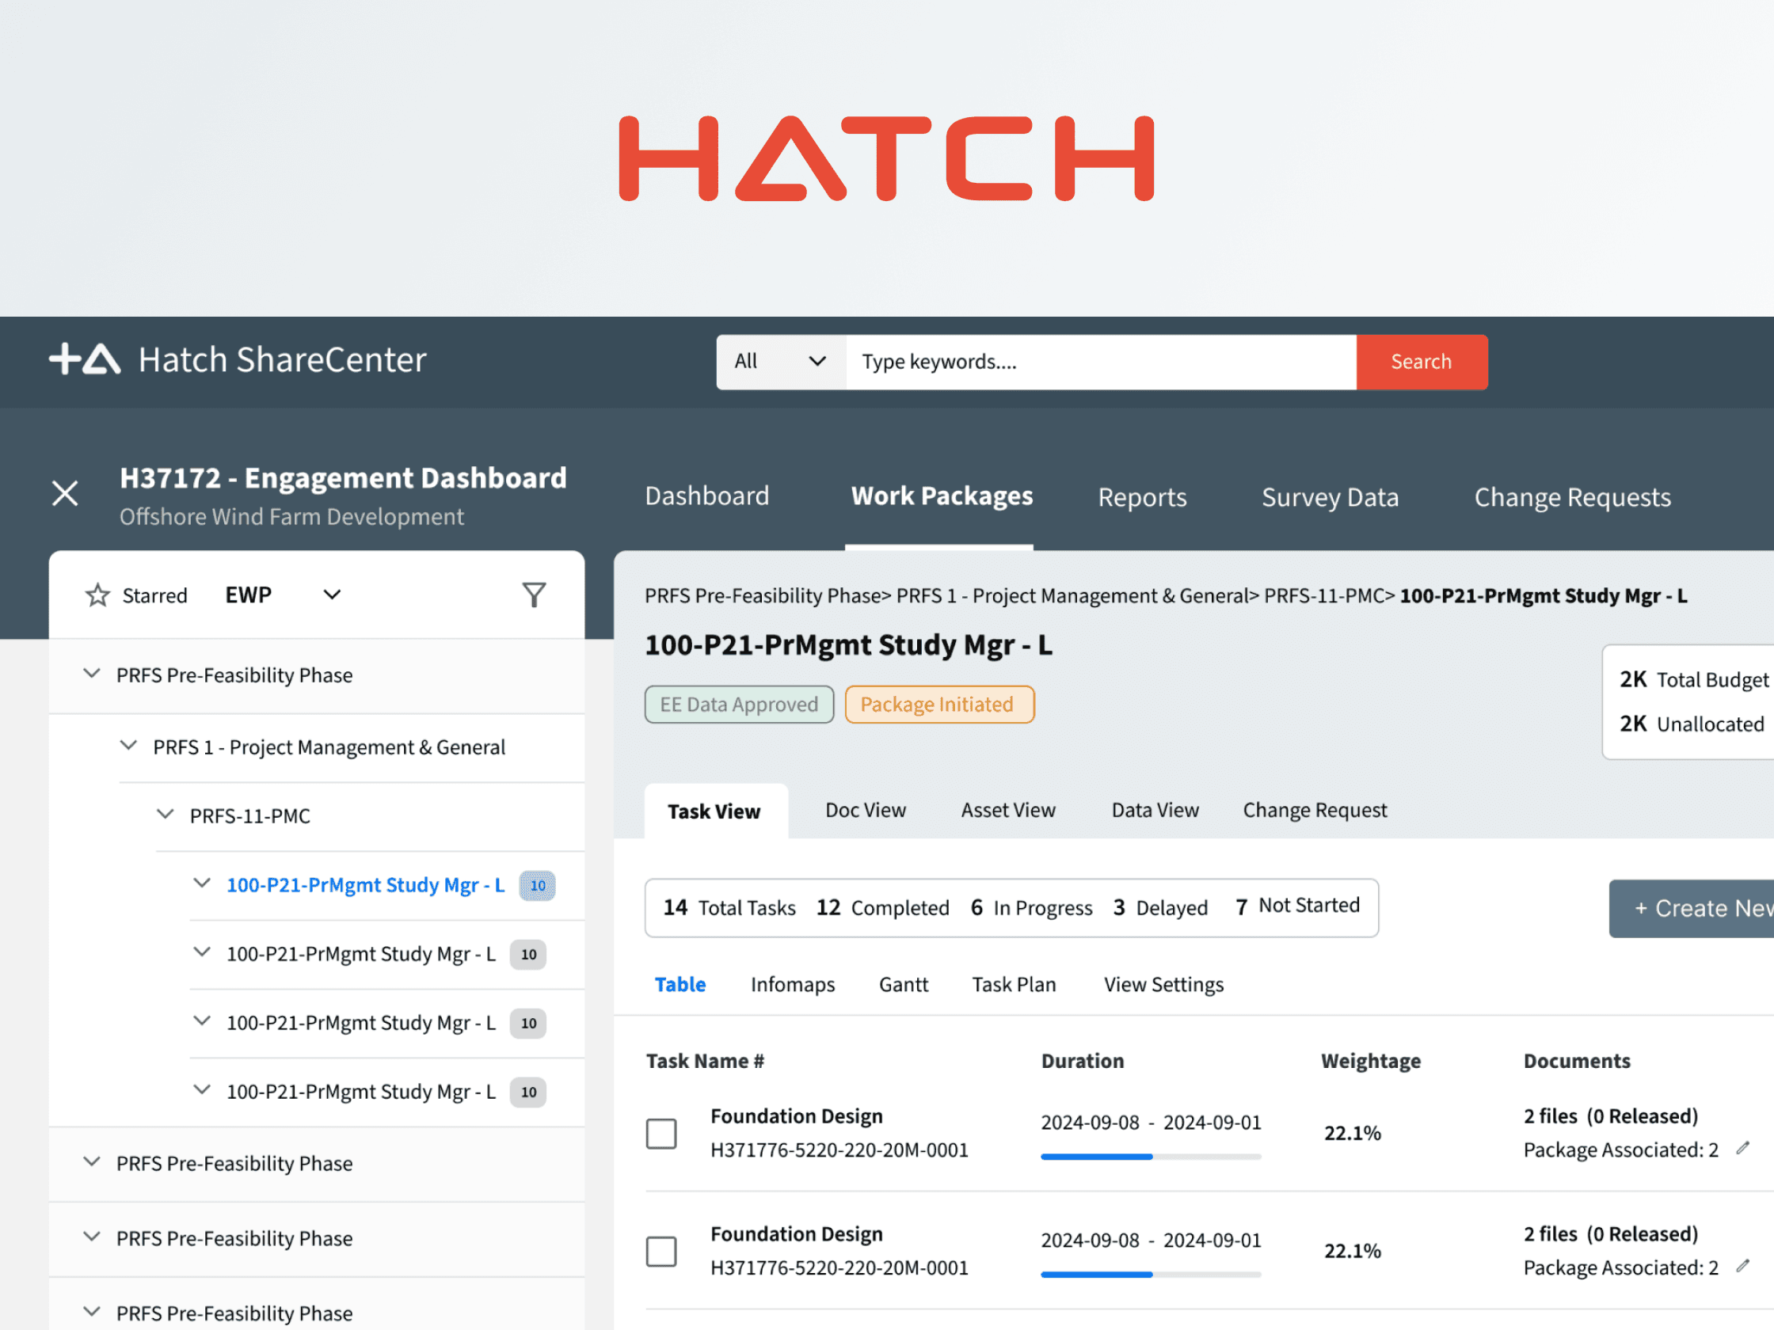Select PRFS-11-PMC in the sidebar tree
This screenshot has height=1330, width=1774.
(250, 816)
